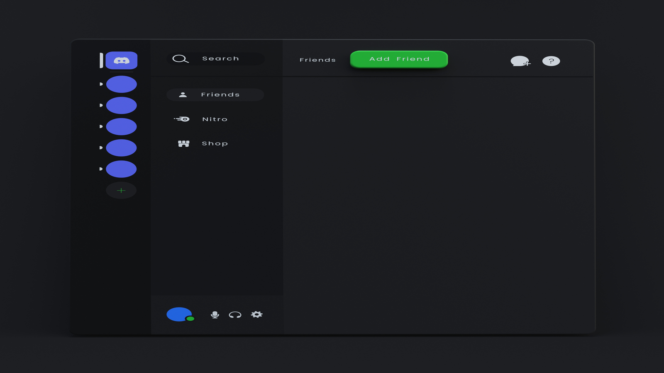Click the Search input field

(x=220, y=58)
